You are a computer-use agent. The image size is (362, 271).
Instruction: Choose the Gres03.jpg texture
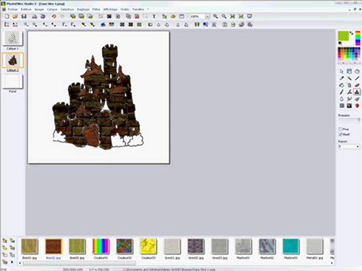coord(219,246)
